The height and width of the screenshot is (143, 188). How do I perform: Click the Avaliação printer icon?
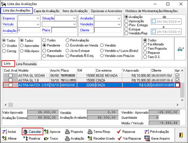click(x=67, y=138)
